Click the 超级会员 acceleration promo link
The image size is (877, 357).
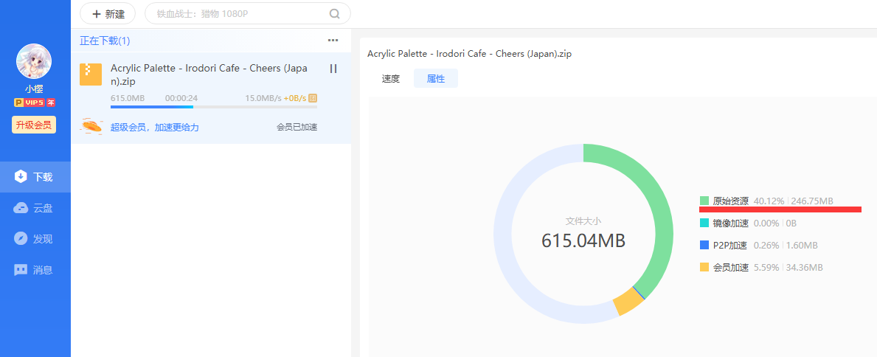pyautogui.click(x=154, y=128)
